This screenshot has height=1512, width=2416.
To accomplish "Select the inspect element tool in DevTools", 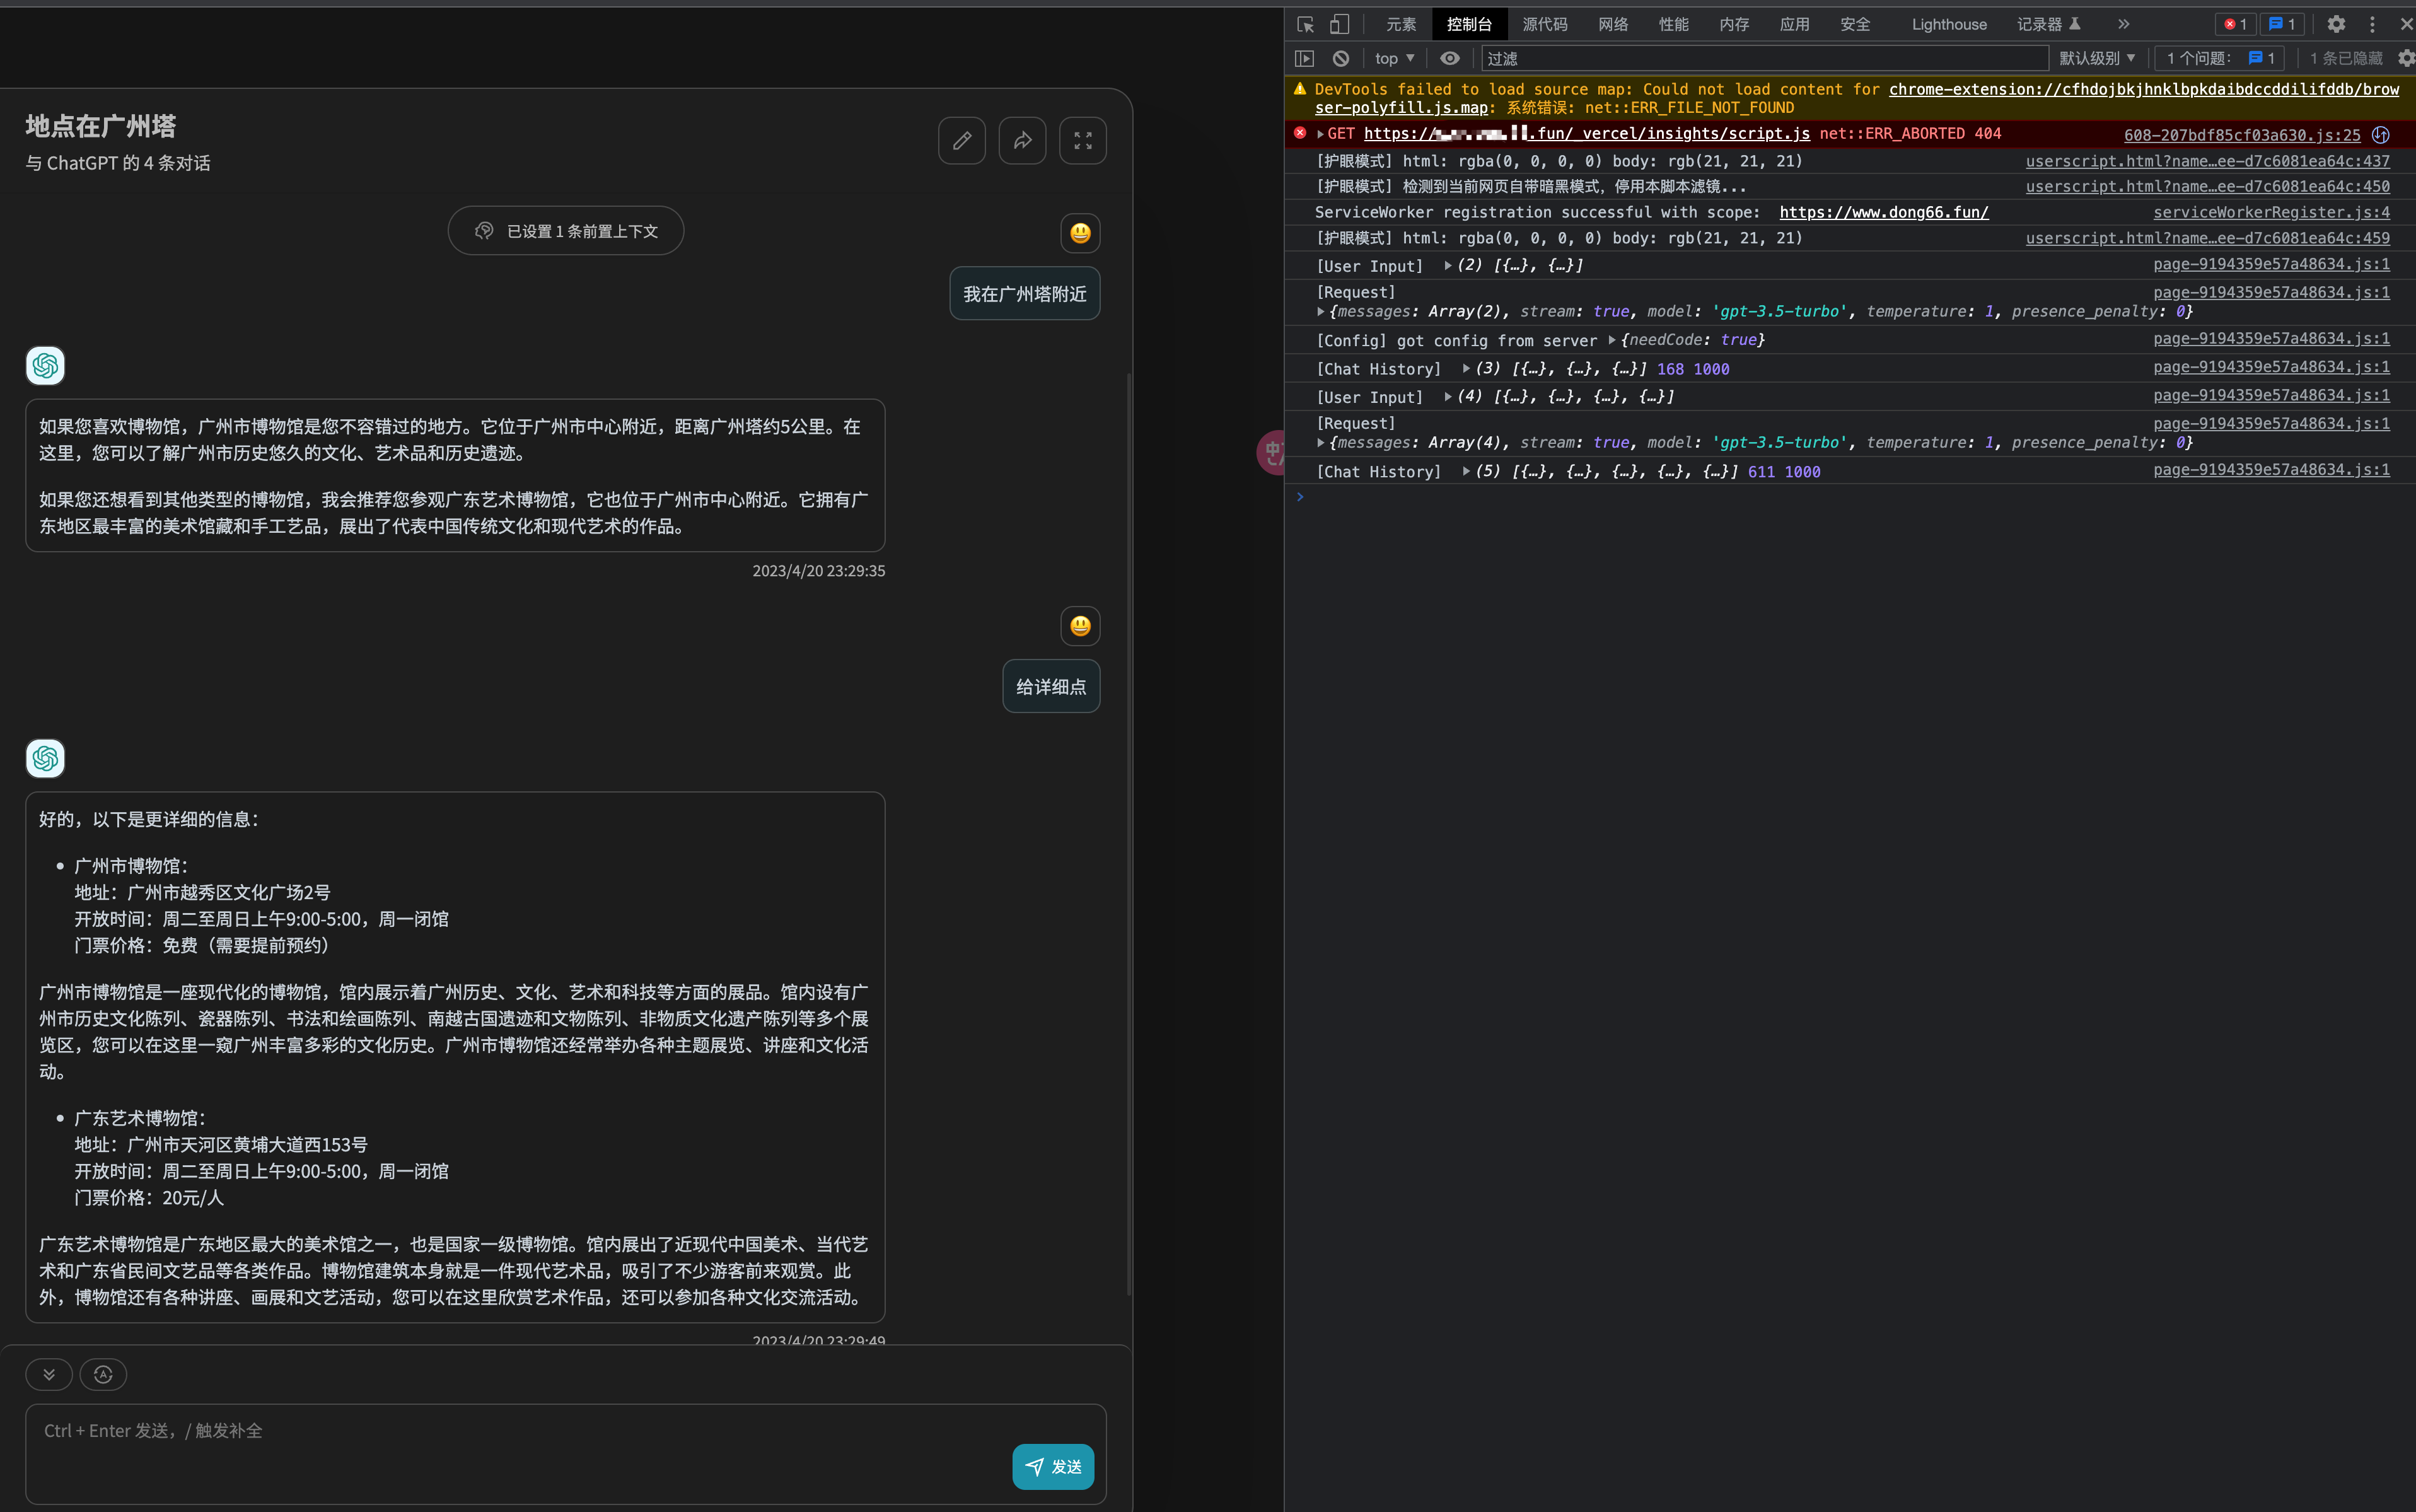I will [x=1305, y=23].
